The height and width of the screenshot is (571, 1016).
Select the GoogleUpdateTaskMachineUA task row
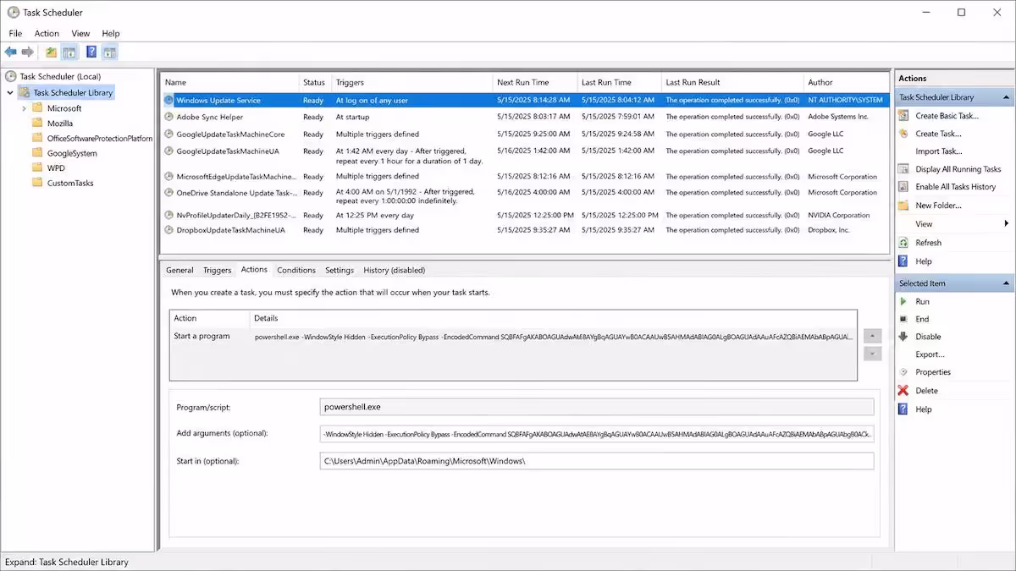pyautogui.click(x=525, y=156)
